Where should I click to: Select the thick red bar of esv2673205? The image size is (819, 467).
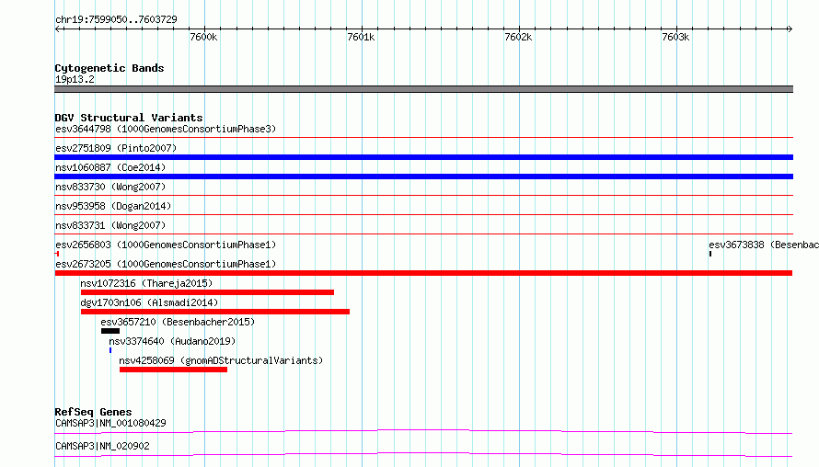(423, 273)
